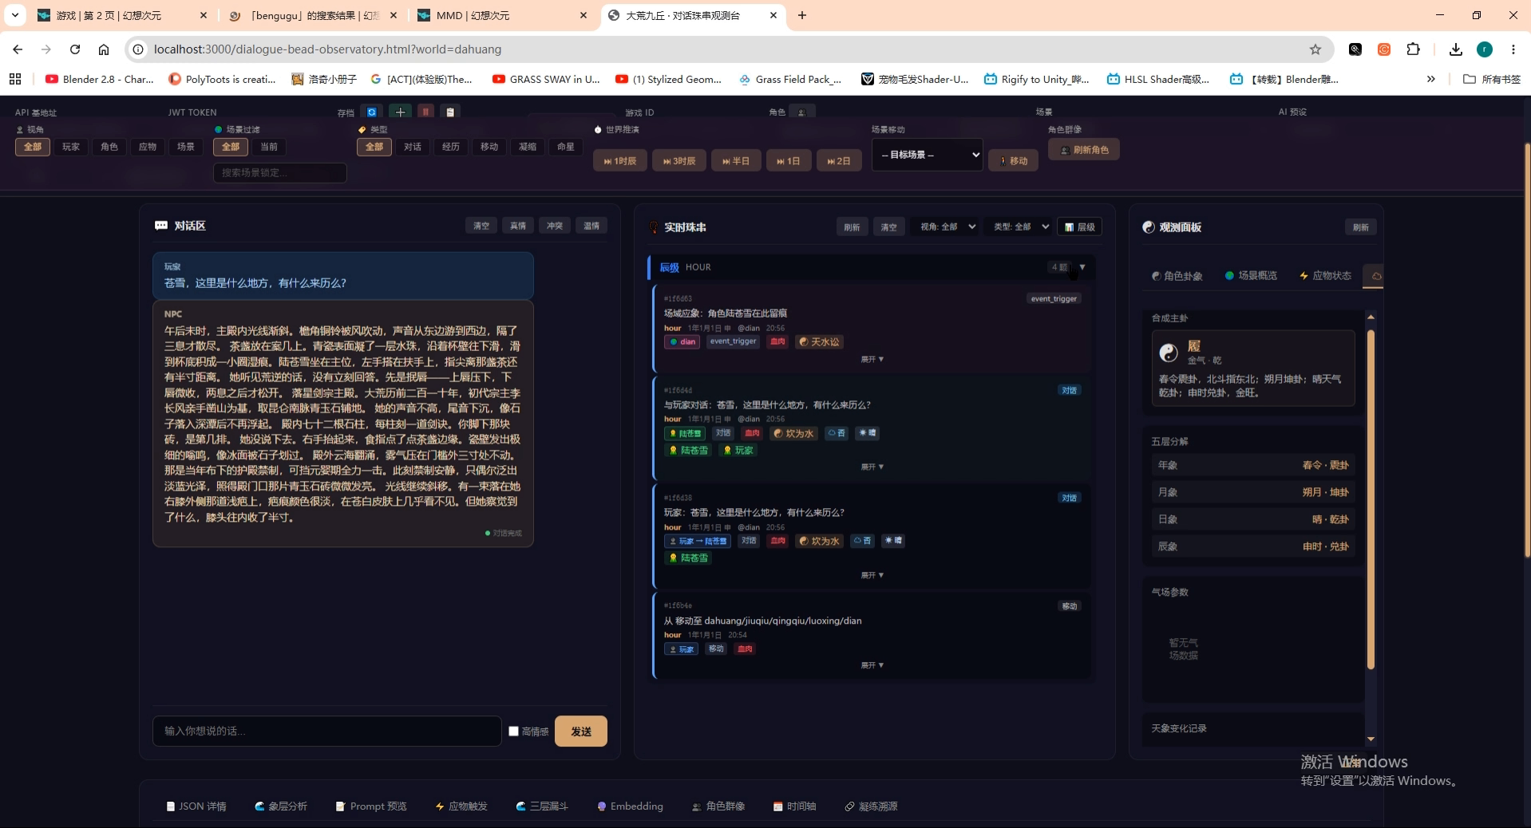Click the 对话区 speech bubble icon
Screen dimensions: 1531x828
(161, 226)
